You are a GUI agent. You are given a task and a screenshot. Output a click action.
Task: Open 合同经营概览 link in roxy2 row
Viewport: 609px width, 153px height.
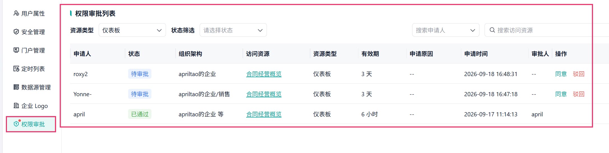264,74
